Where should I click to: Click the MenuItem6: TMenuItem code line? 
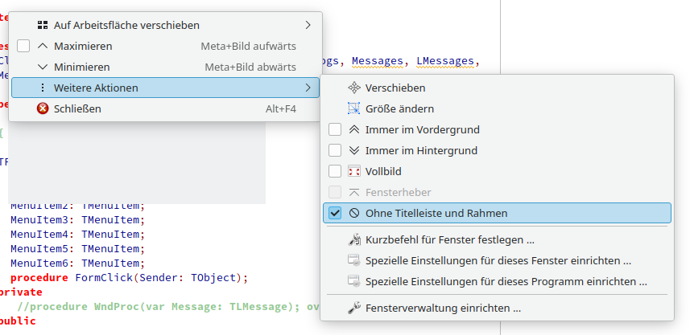77,263
